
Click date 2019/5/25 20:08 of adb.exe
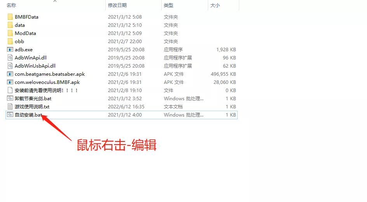click(126, 50)
